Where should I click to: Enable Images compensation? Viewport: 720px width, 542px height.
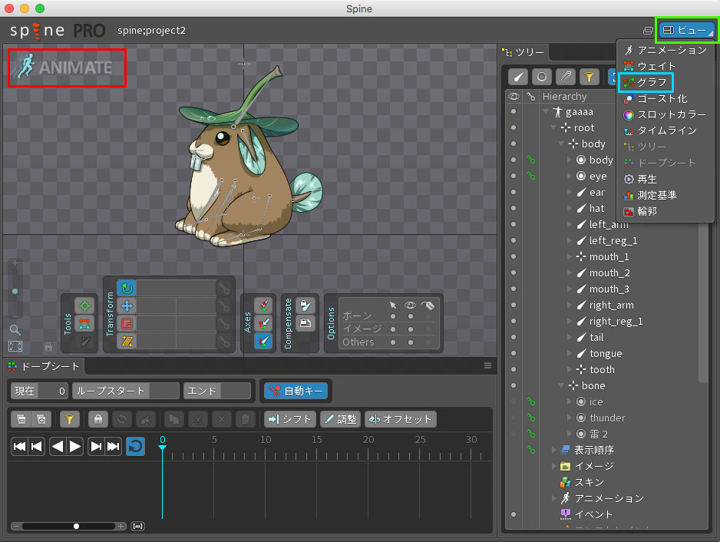306,324
